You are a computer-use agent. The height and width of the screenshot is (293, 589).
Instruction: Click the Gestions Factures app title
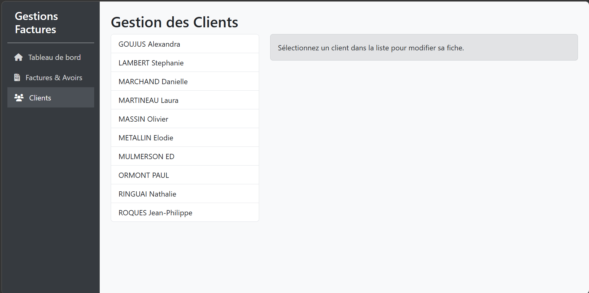pos(36,23)
